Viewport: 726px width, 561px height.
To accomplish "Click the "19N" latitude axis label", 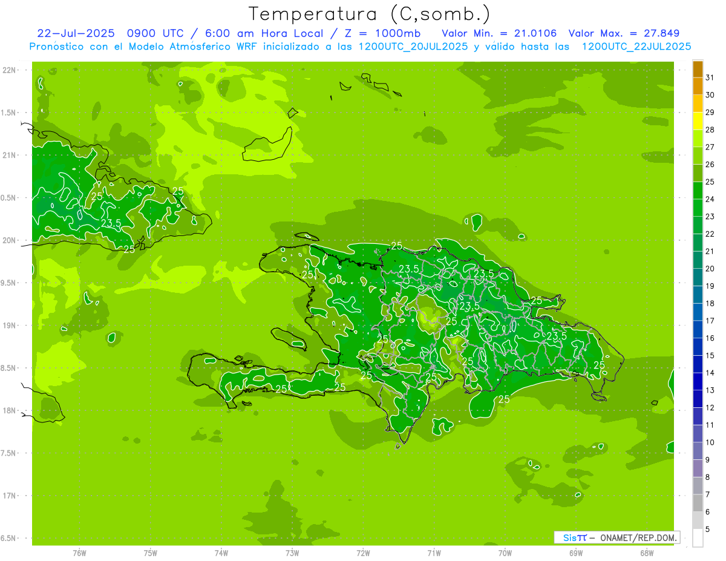I will pyautogui.click(x=9, y=325).
